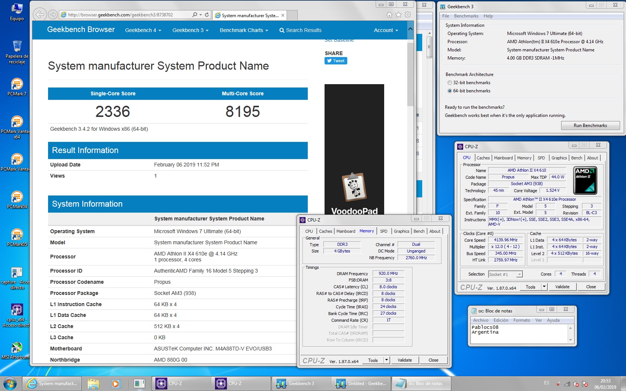Expand Tools arrow in Memory CPU-Z window

(x=387, y=360)
